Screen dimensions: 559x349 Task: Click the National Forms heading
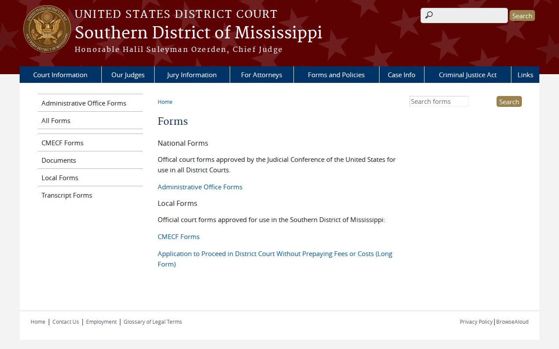tap(183, 143)
